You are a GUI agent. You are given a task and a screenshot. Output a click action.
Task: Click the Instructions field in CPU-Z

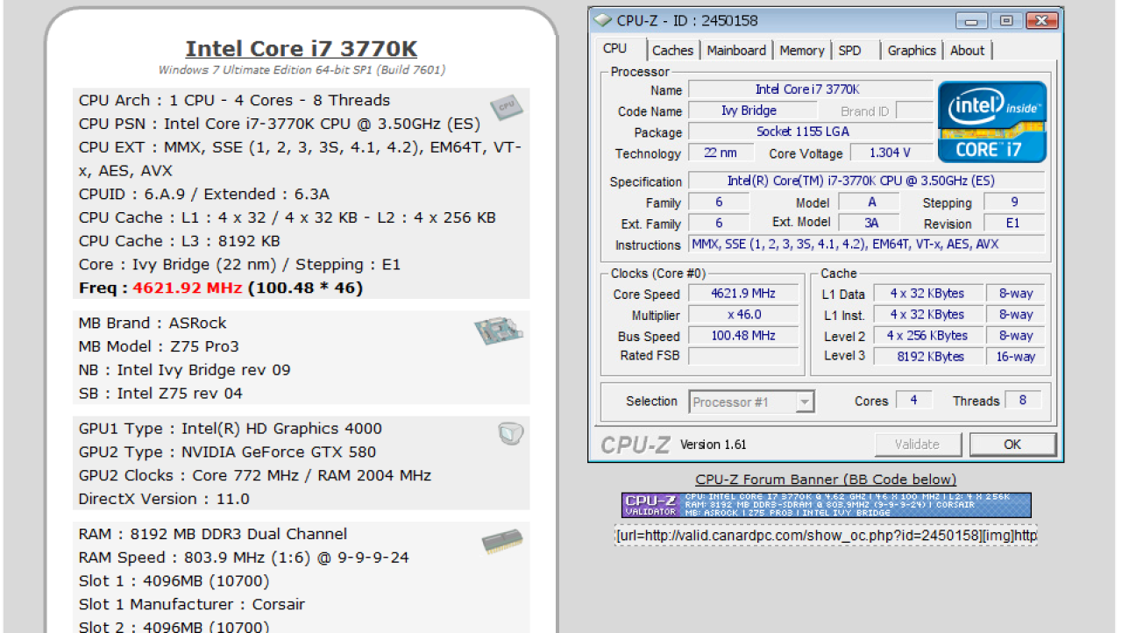coord(866,245)
